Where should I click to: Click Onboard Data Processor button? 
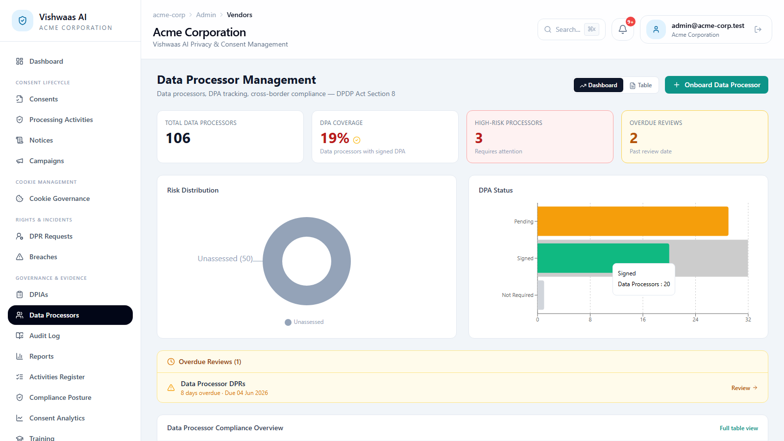[x=716, y=85]
